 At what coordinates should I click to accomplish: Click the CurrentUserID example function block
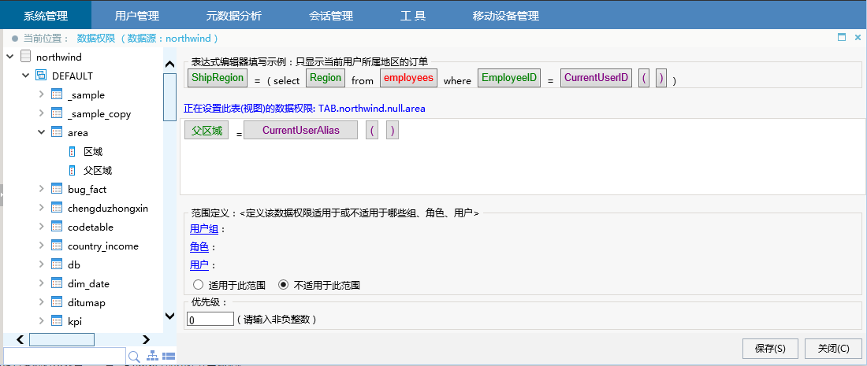point(596,78)
